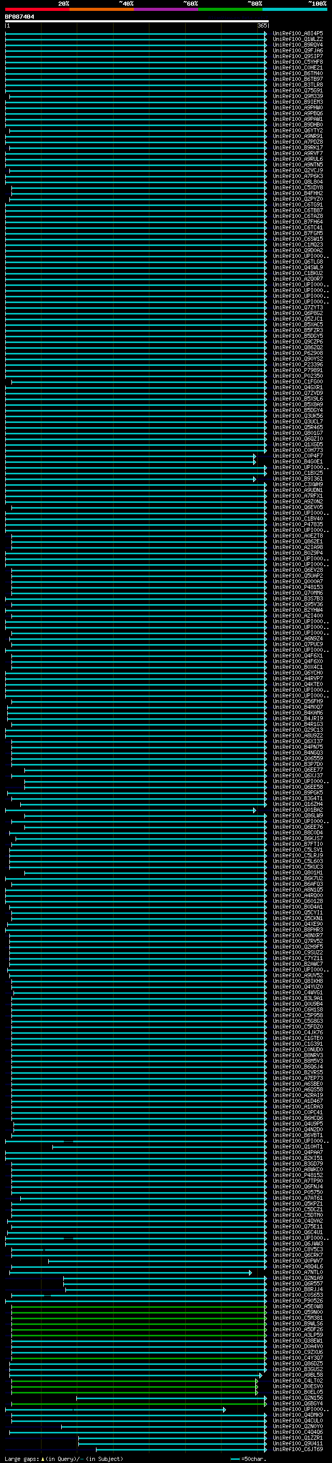Select the UniRef100_Q6EE77 label
Screen dimensions: 332x1463
(x=298, y=770)
